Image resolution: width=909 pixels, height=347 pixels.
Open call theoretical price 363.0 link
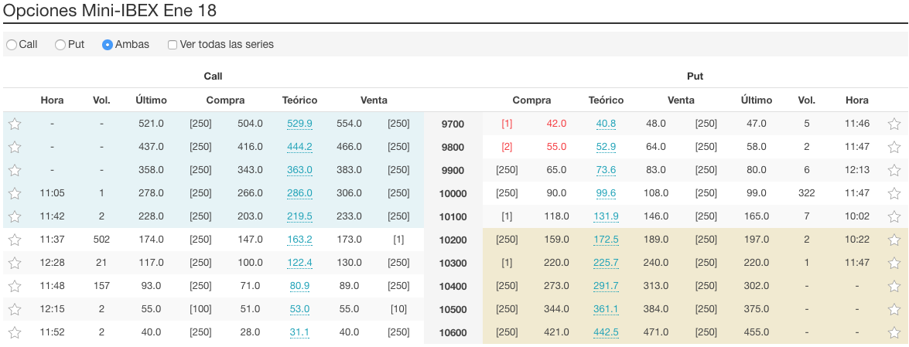[x=299, y=170]
